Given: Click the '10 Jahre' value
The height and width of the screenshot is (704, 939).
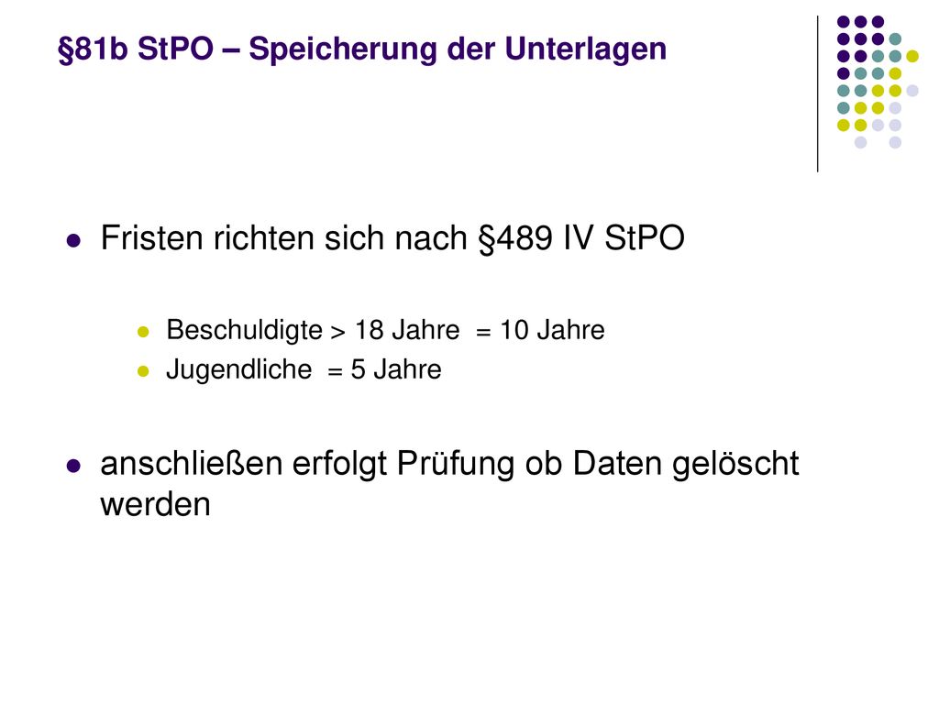Looking at the screenshot, I should point(552,330).
